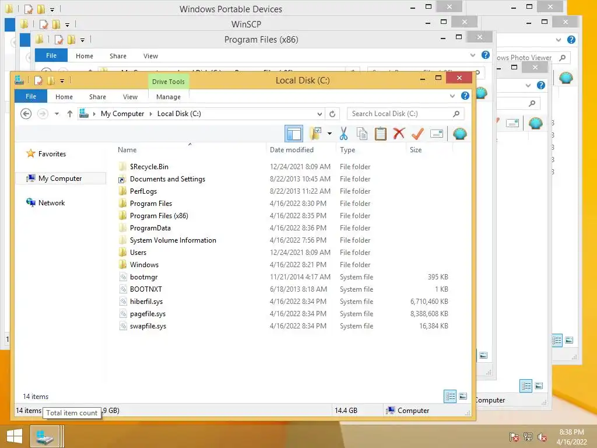Click the breadcrumb arrow after My Computer
Viewport: 597px width, 448px height.
(x=151, y=114)
